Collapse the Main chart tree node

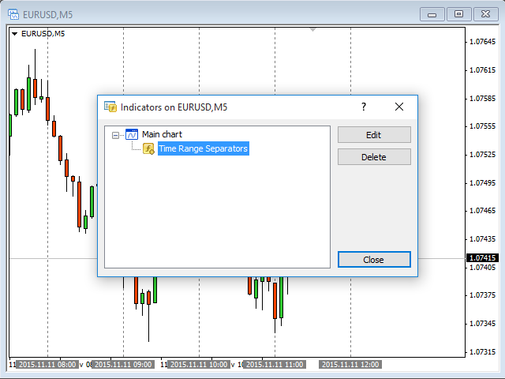point(116,135)
